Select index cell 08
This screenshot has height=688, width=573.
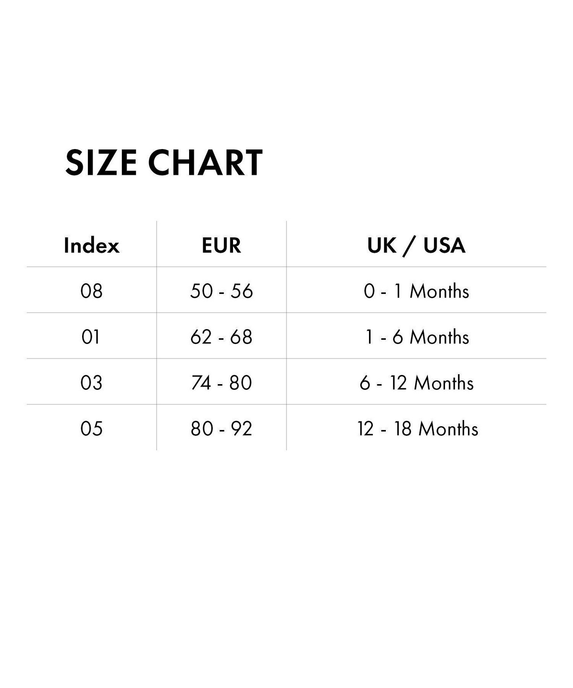click(91, 291)
